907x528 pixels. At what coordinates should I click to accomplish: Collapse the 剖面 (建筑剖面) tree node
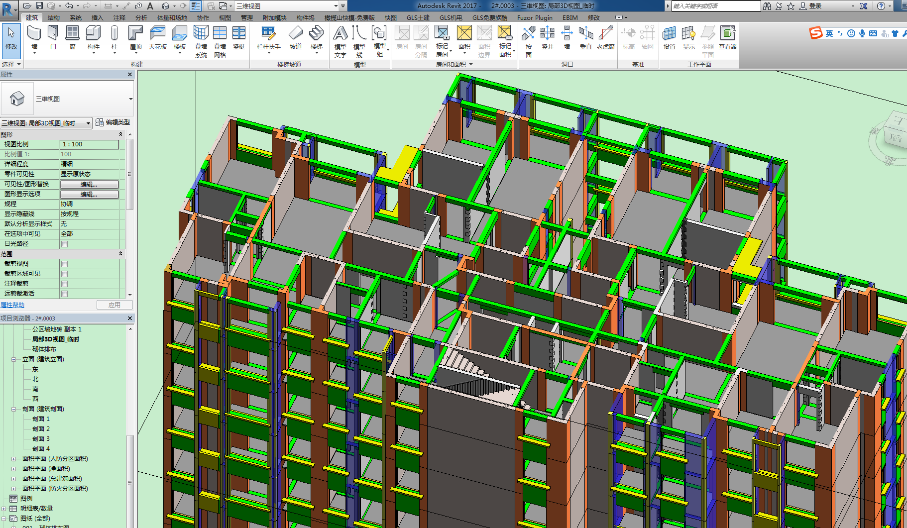click(13, 409)
